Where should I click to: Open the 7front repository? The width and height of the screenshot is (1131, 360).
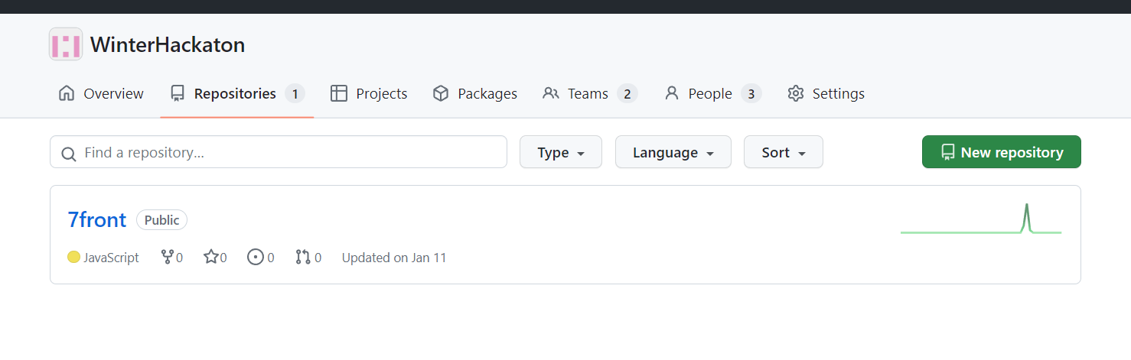pos(97,220)
